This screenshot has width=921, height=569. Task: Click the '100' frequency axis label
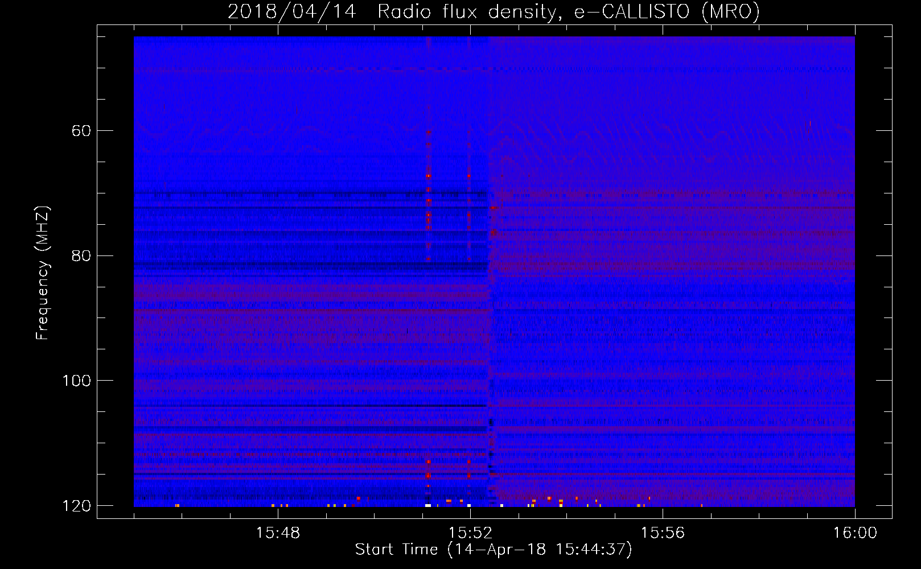click(76, 381)
